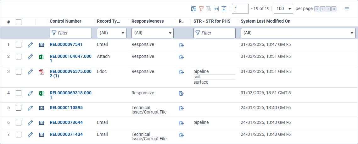Sort by System Last Modified On header
Viewport: 358px width, 144px height.
(266, 21)
